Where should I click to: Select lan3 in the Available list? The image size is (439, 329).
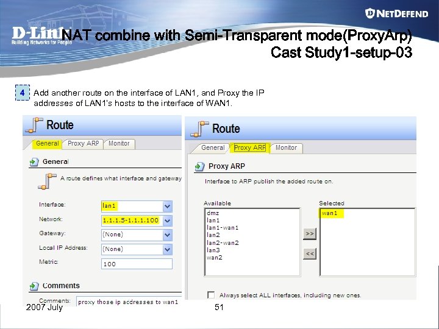coord(213,250)
